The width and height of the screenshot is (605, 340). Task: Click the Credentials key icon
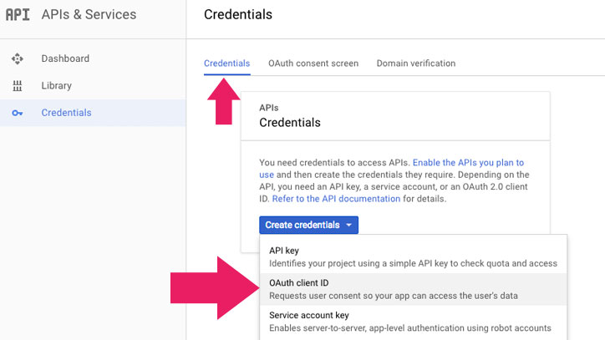(17, 113)
